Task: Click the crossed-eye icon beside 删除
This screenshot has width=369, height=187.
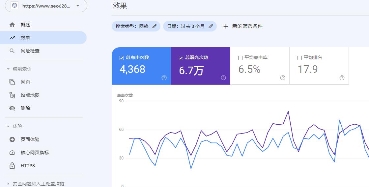Action: click(x=12, y=108)
